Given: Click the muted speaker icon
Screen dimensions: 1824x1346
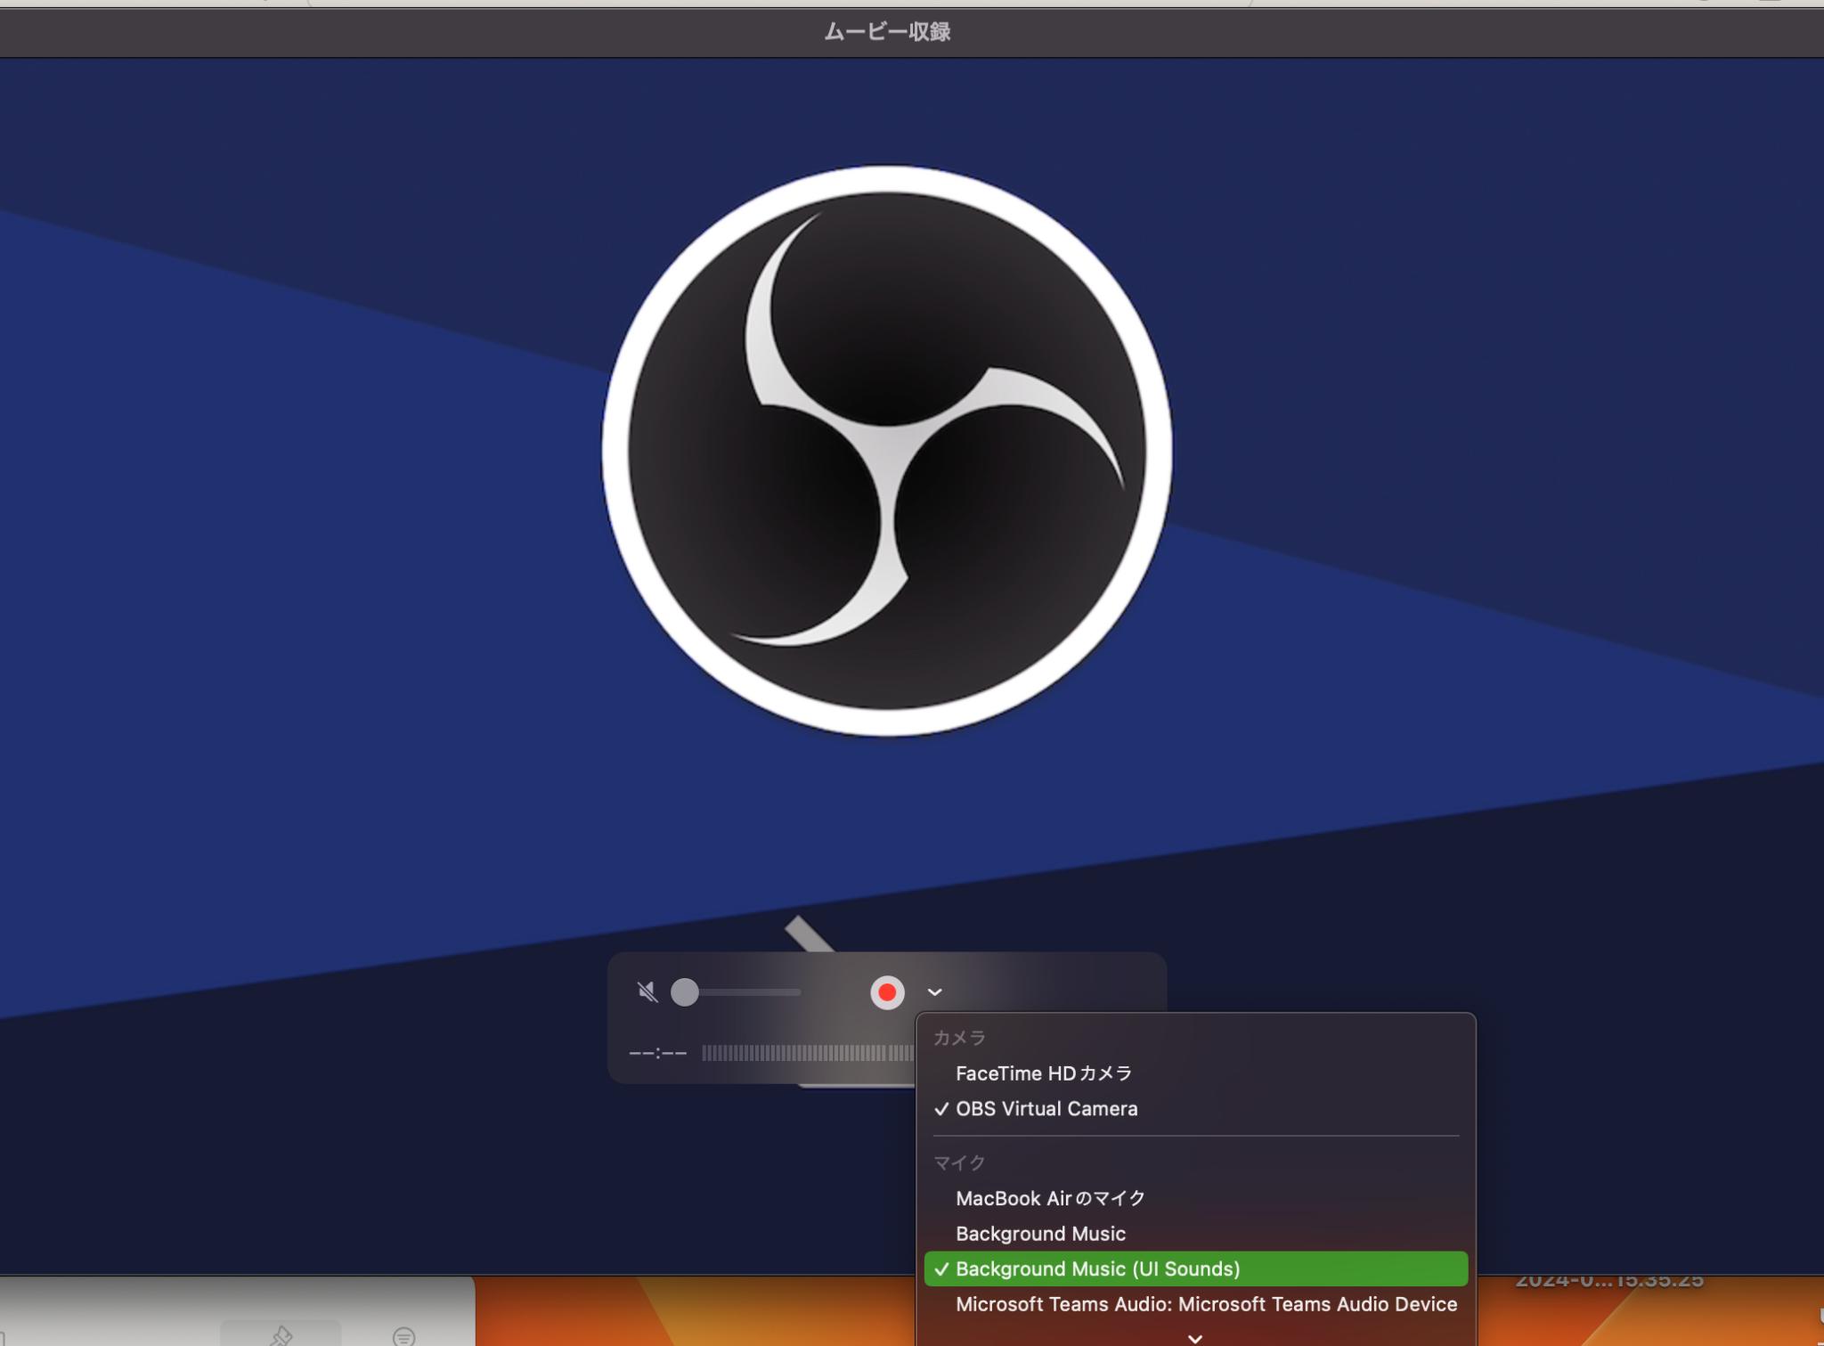Looking at the screenshot, I should pos(647,992).
